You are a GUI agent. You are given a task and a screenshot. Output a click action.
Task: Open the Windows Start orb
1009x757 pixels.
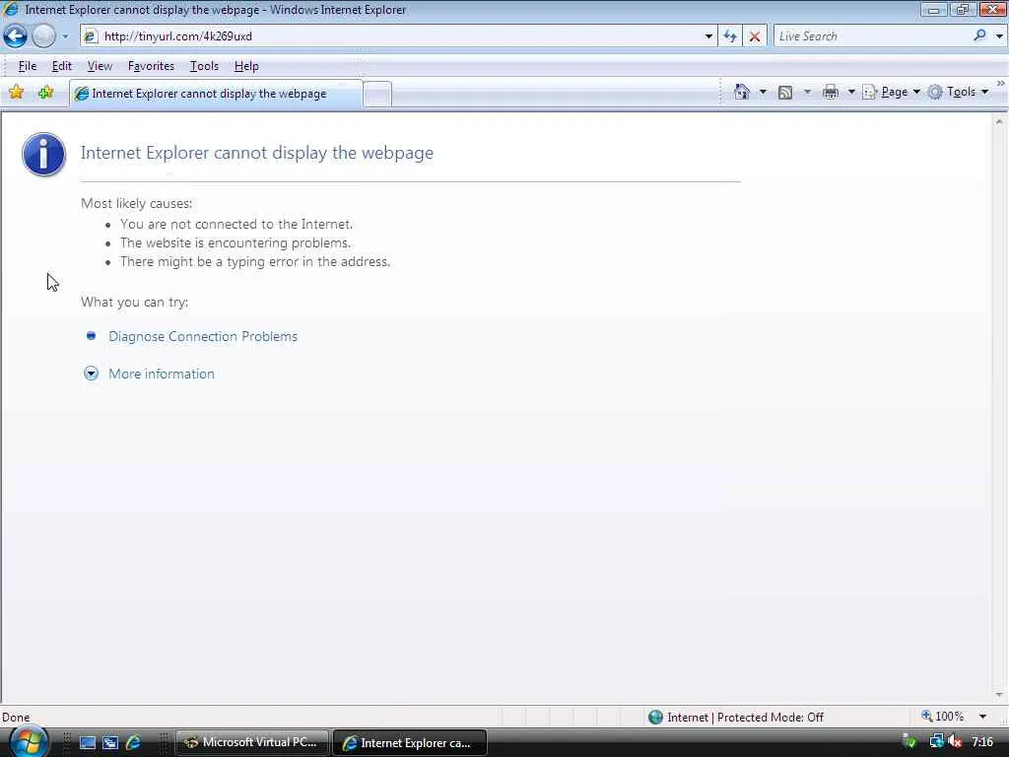click(29, 741)
